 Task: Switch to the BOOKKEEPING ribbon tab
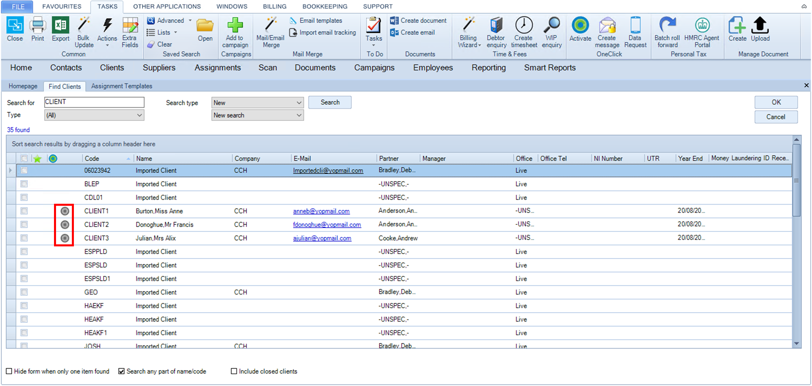click(x=325, y=6)
